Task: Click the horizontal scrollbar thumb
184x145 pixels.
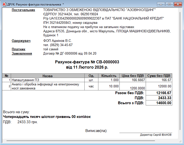Action: (80, 141)
